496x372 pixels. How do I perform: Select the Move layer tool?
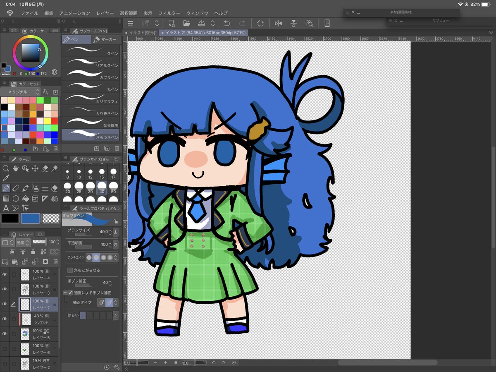[35, 168]
